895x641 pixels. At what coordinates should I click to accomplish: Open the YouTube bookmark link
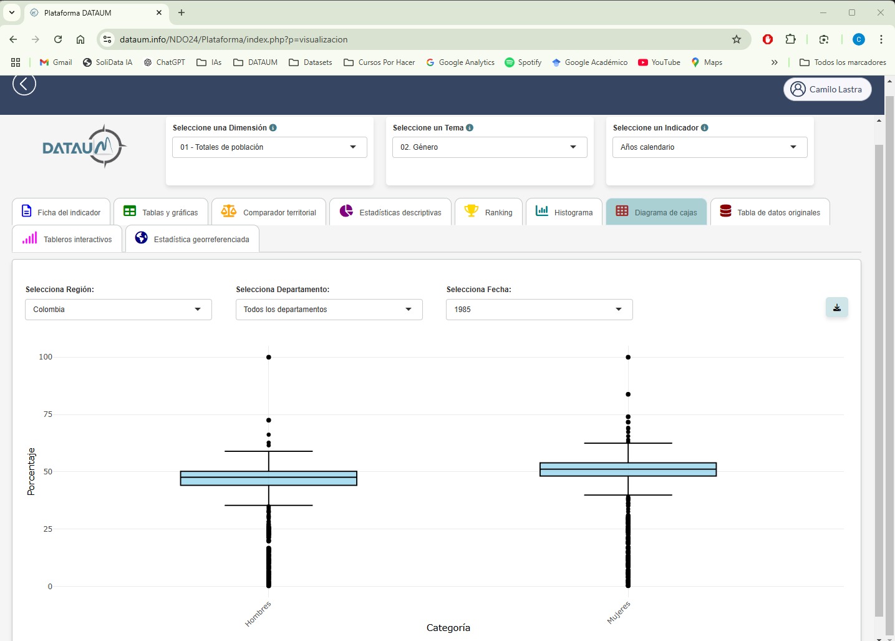(x=659, y=62)
